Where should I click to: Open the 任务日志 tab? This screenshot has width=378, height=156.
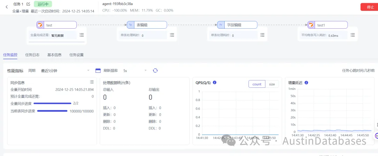click(x=32, y=55)
